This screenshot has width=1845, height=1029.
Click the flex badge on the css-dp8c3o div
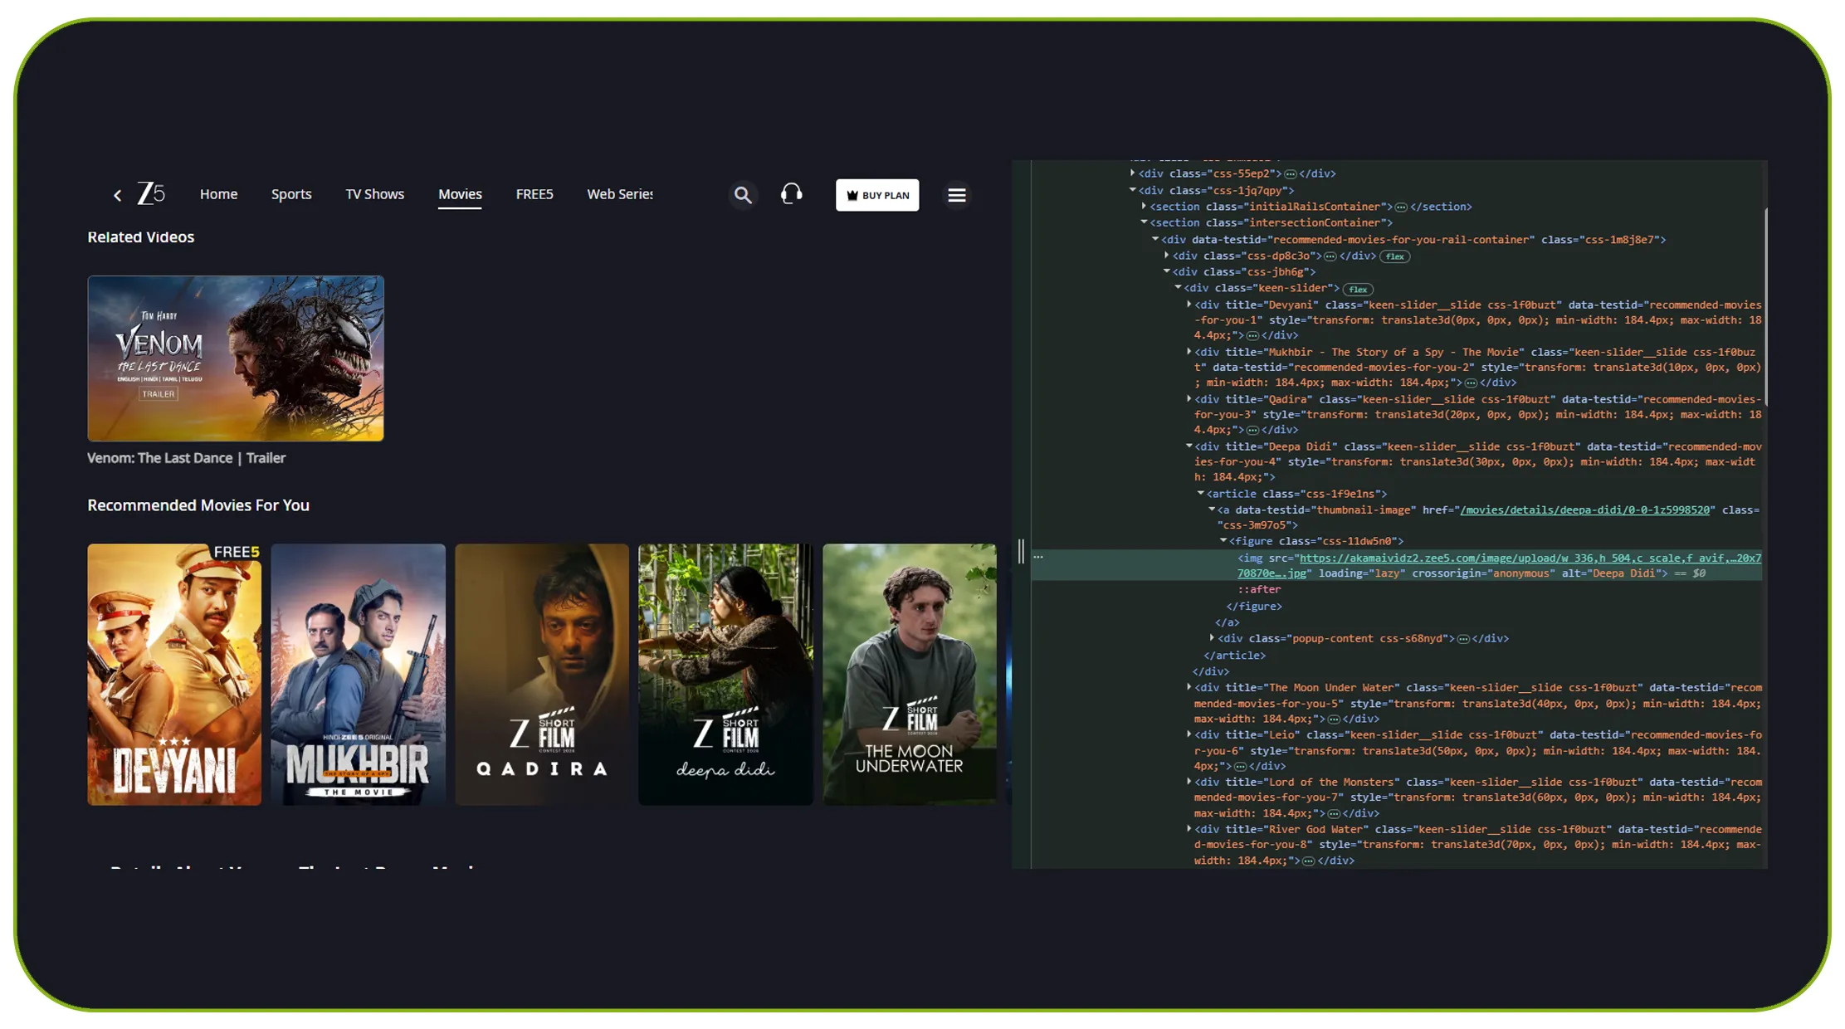pyautogui.click(x=1395, y=256)
